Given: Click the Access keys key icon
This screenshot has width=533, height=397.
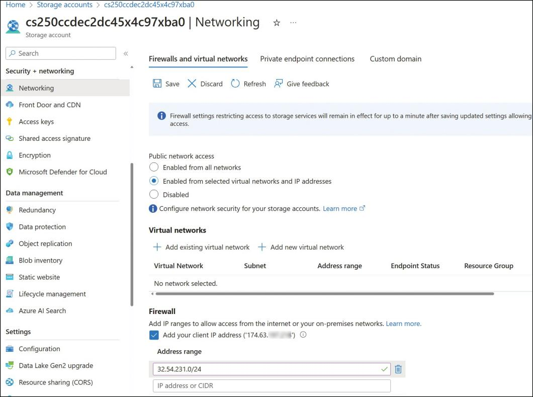Looking at the screenshot, I should (10, 121).
